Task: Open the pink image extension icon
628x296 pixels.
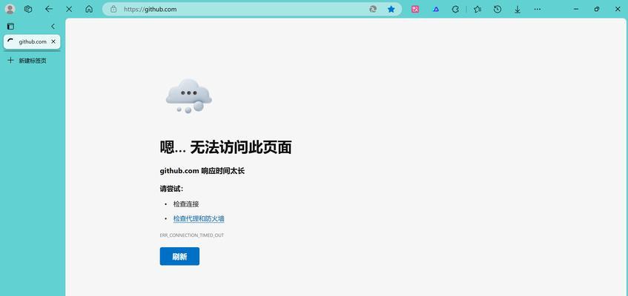Action: point(415,9)
